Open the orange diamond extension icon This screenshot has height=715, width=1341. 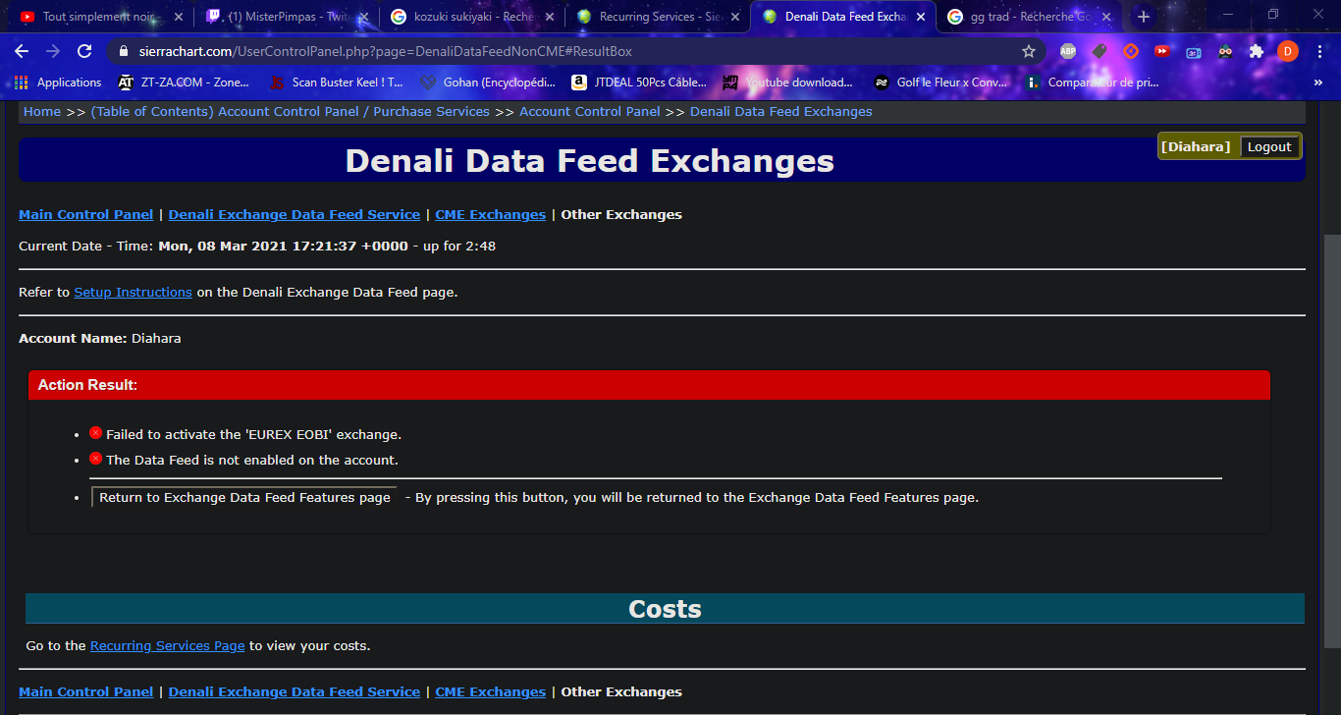(x=1131, y=51)
